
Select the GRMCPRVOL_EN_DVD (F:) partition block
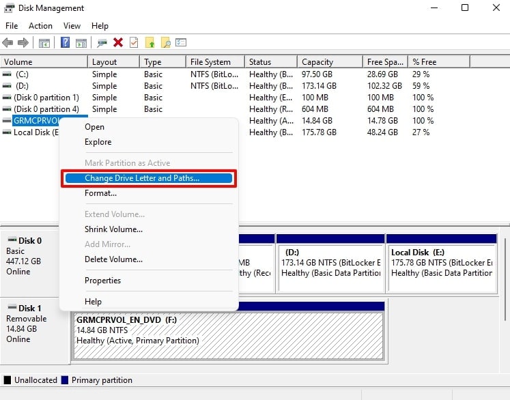tap(229, 330)
